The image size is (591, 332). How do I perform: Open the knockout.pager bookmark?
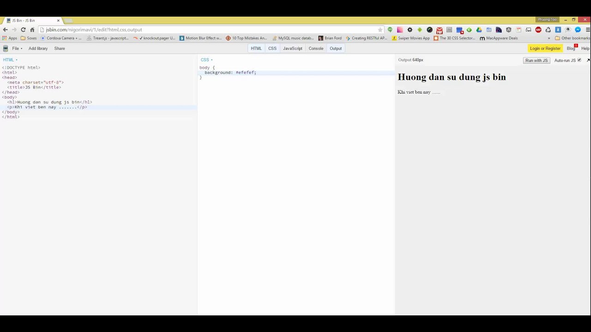click(154, 38)
